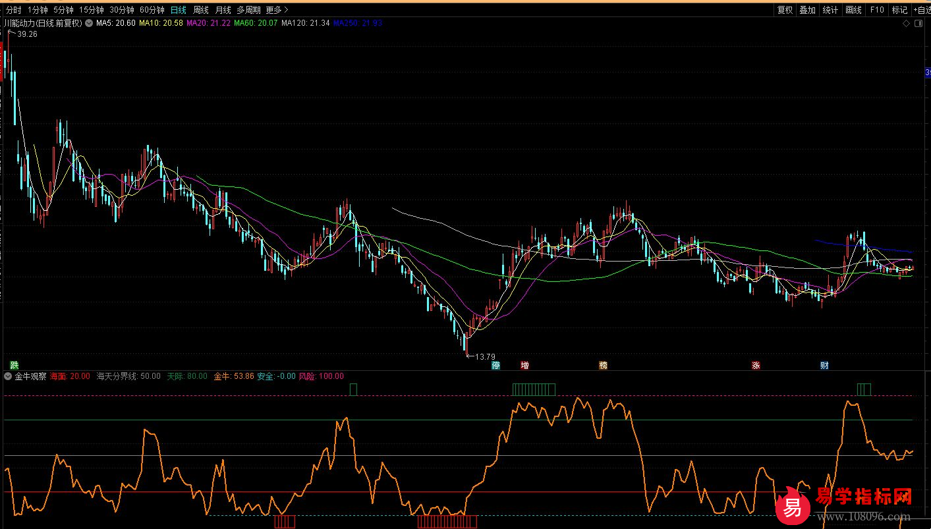Click the MA120: 21.34 label
Screen dimensions: 931x529
coord(305,23)
